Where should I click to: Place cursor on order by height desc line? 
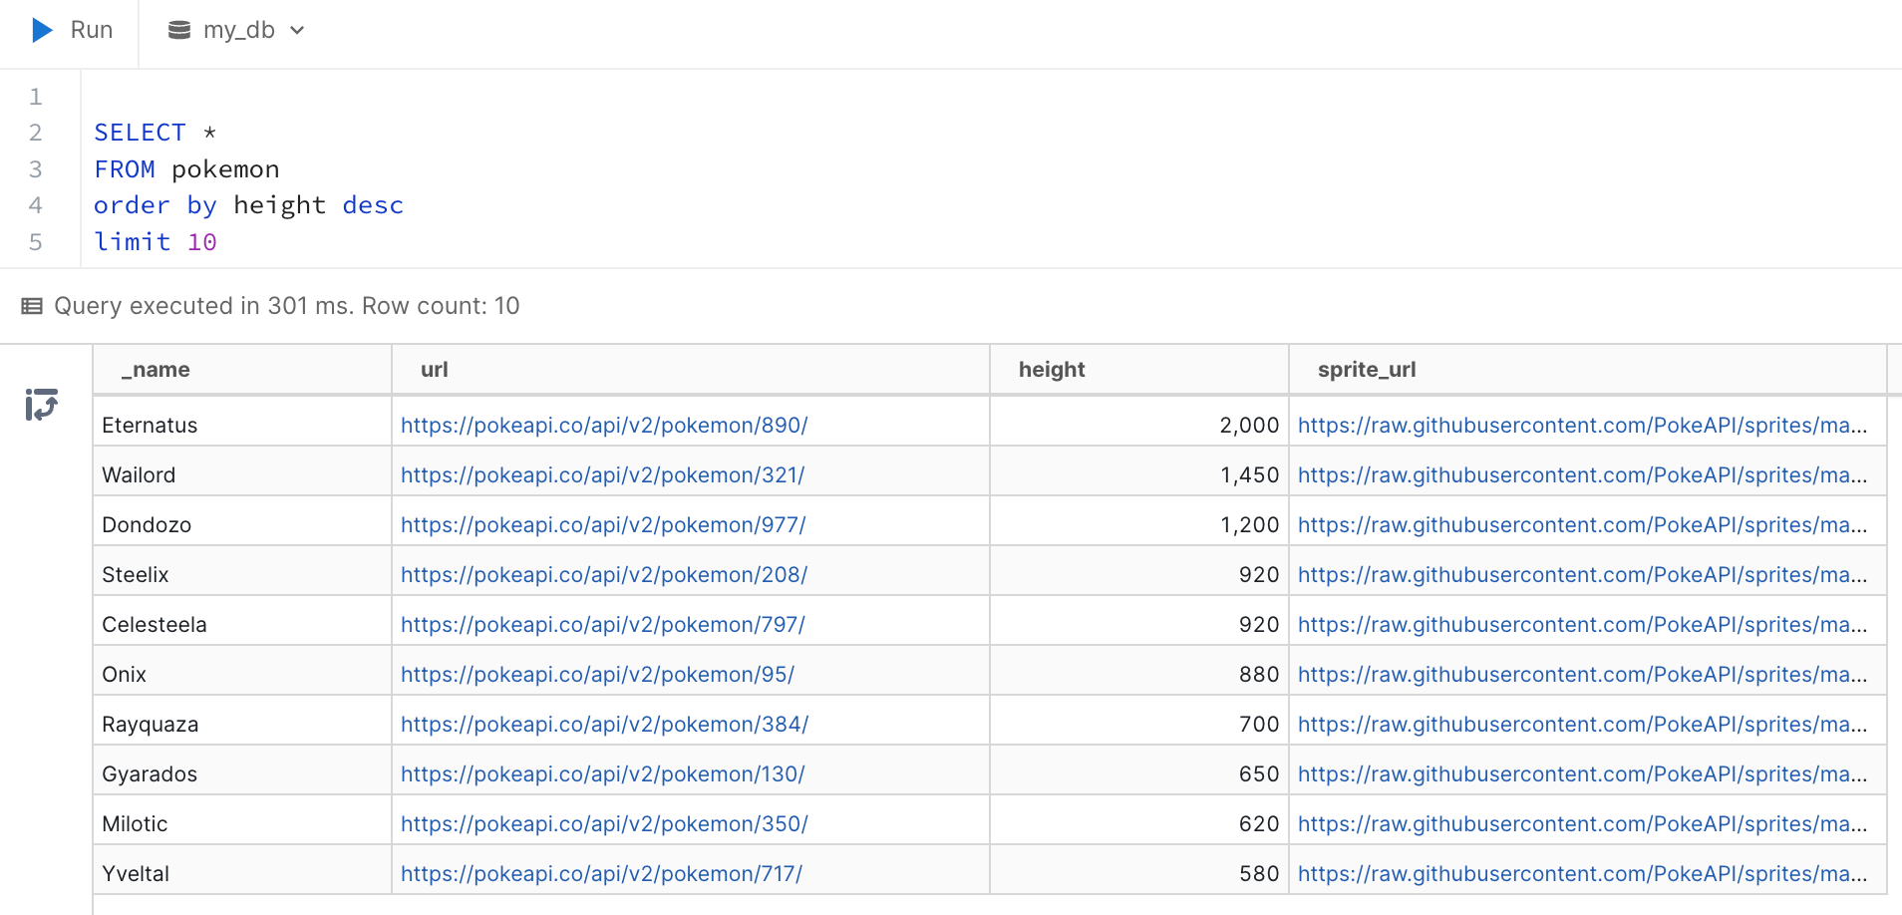pos(248,205)
